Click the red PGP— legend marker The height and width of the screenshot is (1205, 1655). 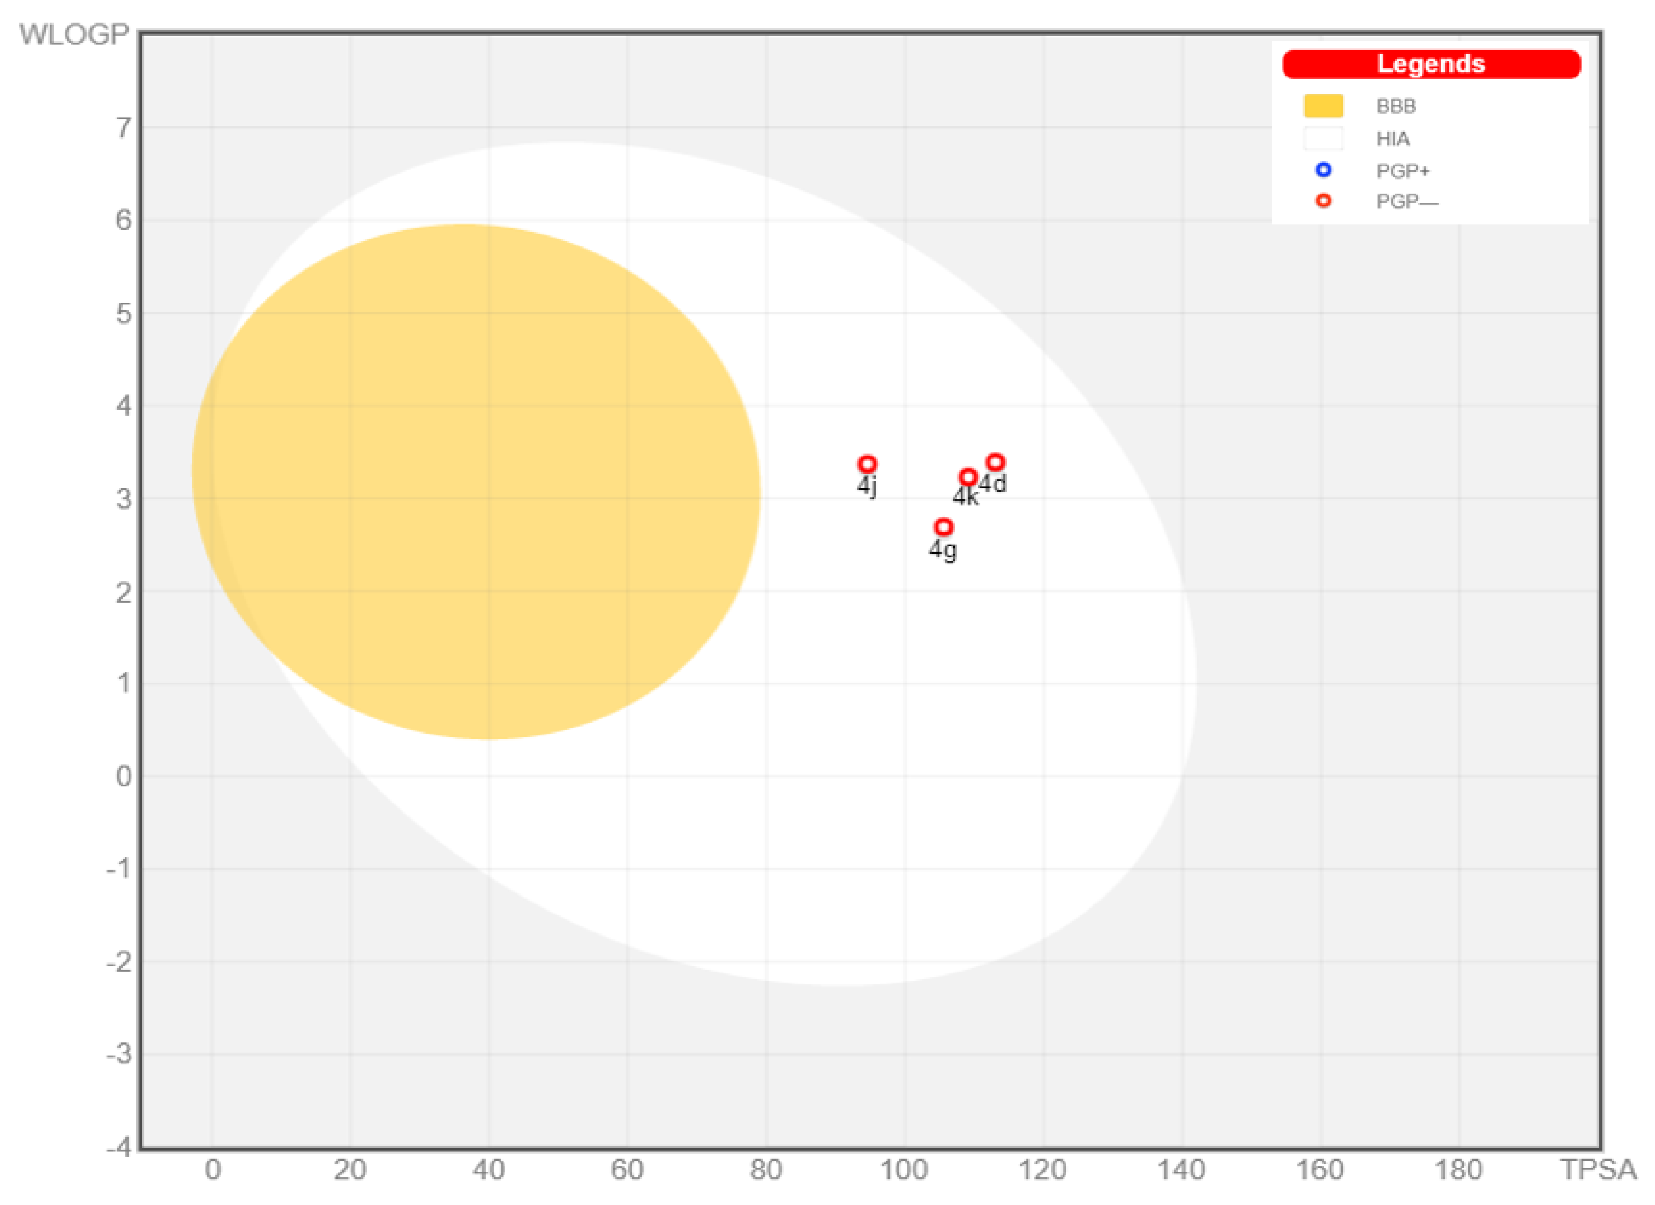pos(1323,201)
